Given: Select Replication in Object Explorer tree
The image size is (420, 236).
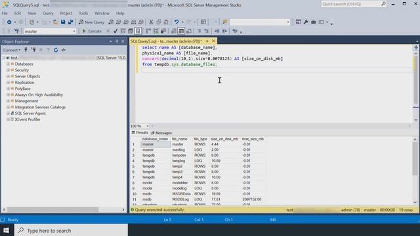Looking at the screenshot, I should [x=24, y=83].
